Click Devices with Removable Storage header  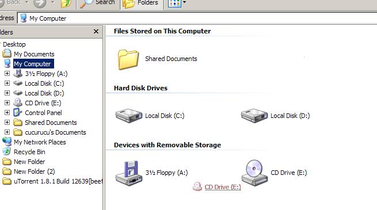pyautogui.click(x=167, y=145)
